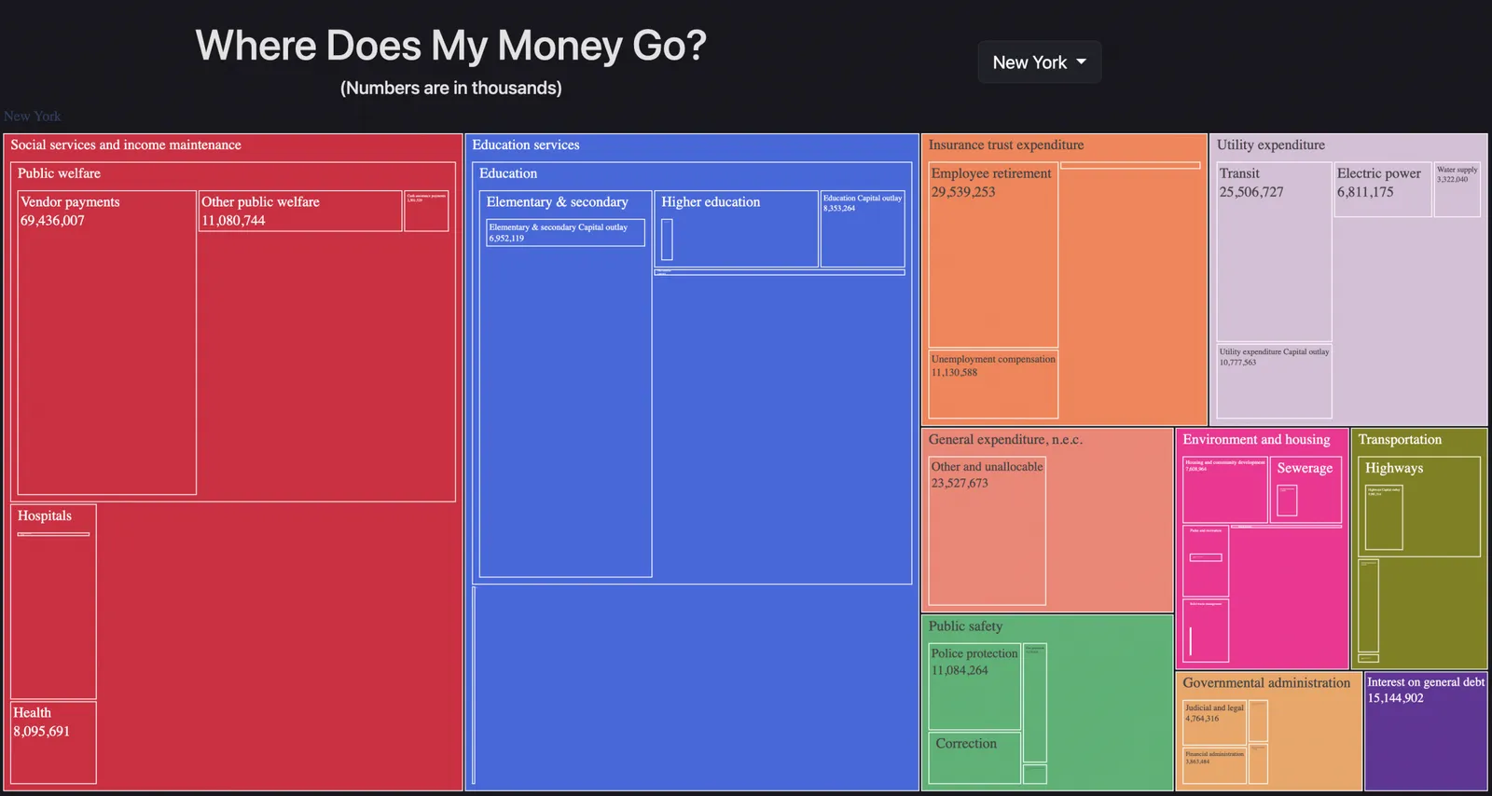
Task: Select the Employee retirement tile
Action: tap(993, 255)
